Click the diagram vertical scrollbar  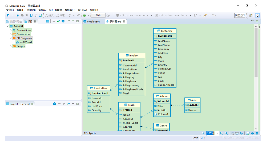click(256, 53)
